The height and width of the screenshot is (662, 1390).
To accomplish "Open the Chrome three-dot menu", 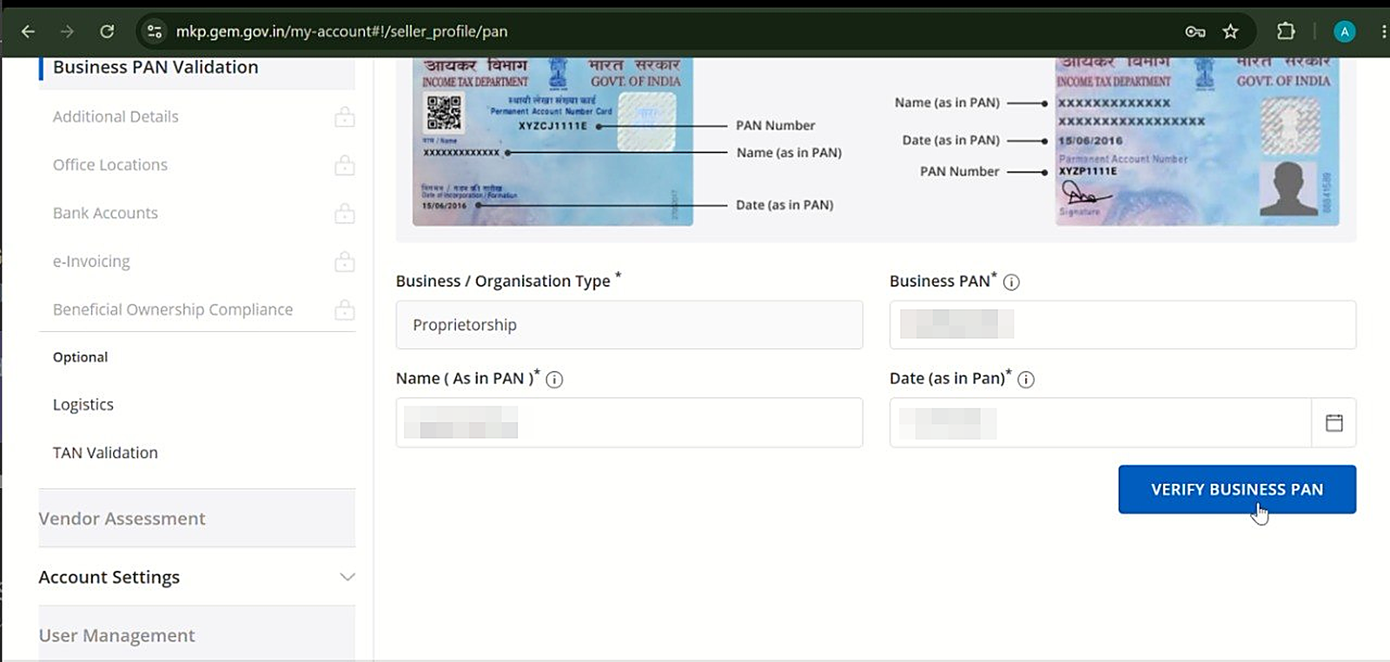I will [1383, 31].
